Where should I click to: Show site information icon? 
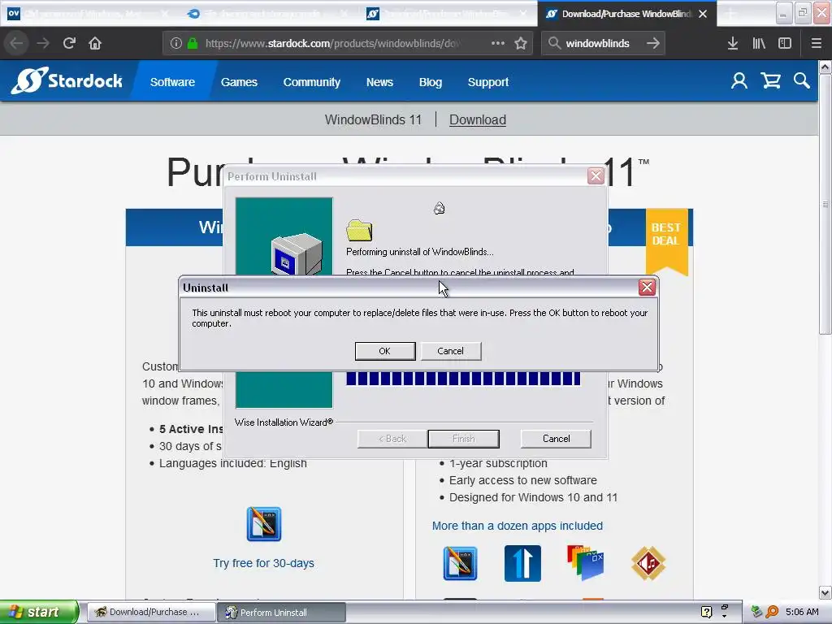[176, 43]
